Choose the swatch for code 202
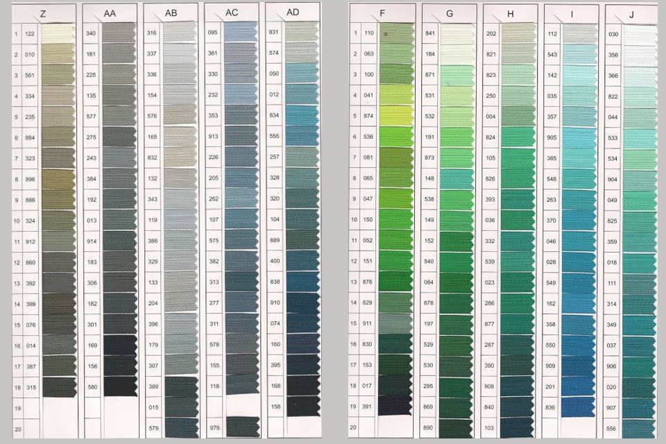The height and width of the screenshot is (444, 666). [x=518, y=33]
